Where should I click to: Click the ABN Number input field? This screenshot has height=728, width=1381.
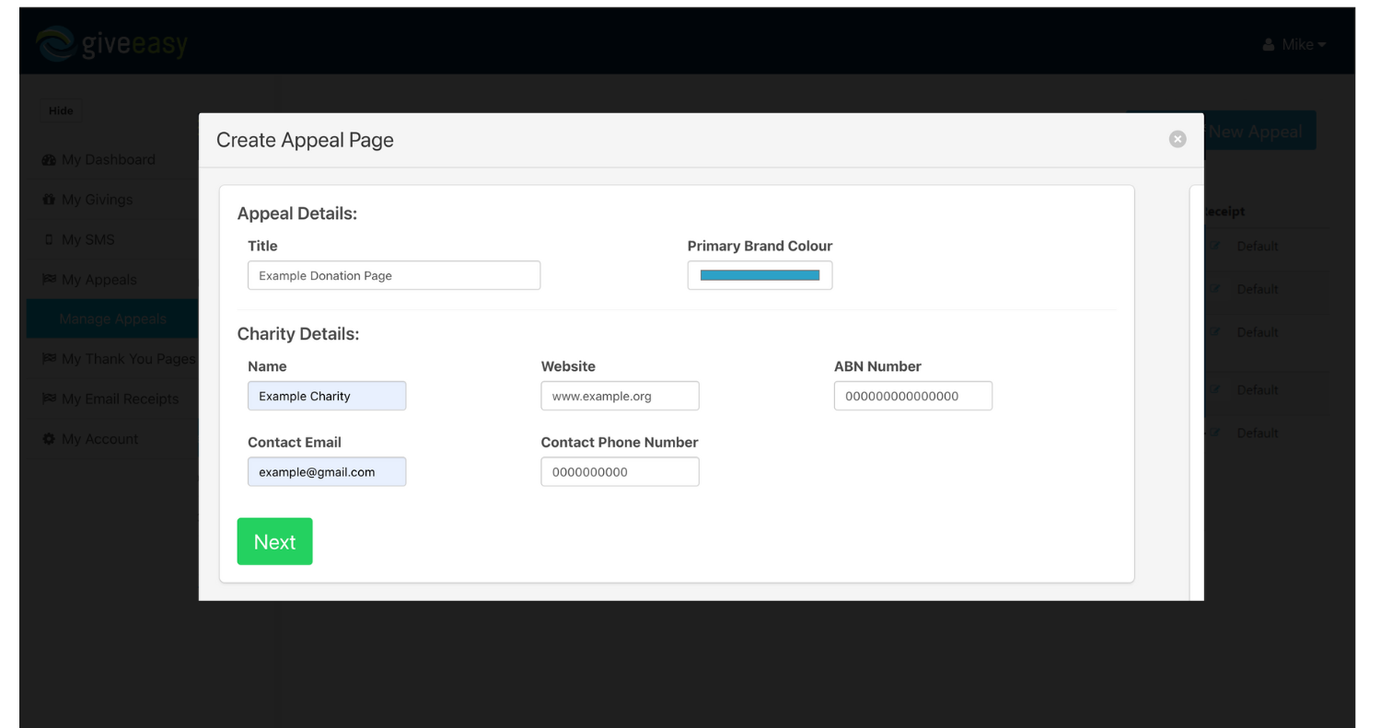click(x=912, y=396)
